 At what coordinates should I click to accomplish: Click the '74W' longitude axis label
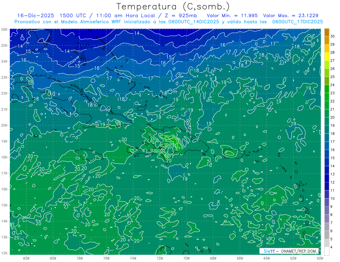click(133, 258)
